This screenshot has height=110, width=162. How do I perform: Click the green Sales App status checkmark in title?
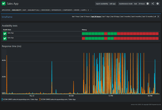(x=4, y=4)
